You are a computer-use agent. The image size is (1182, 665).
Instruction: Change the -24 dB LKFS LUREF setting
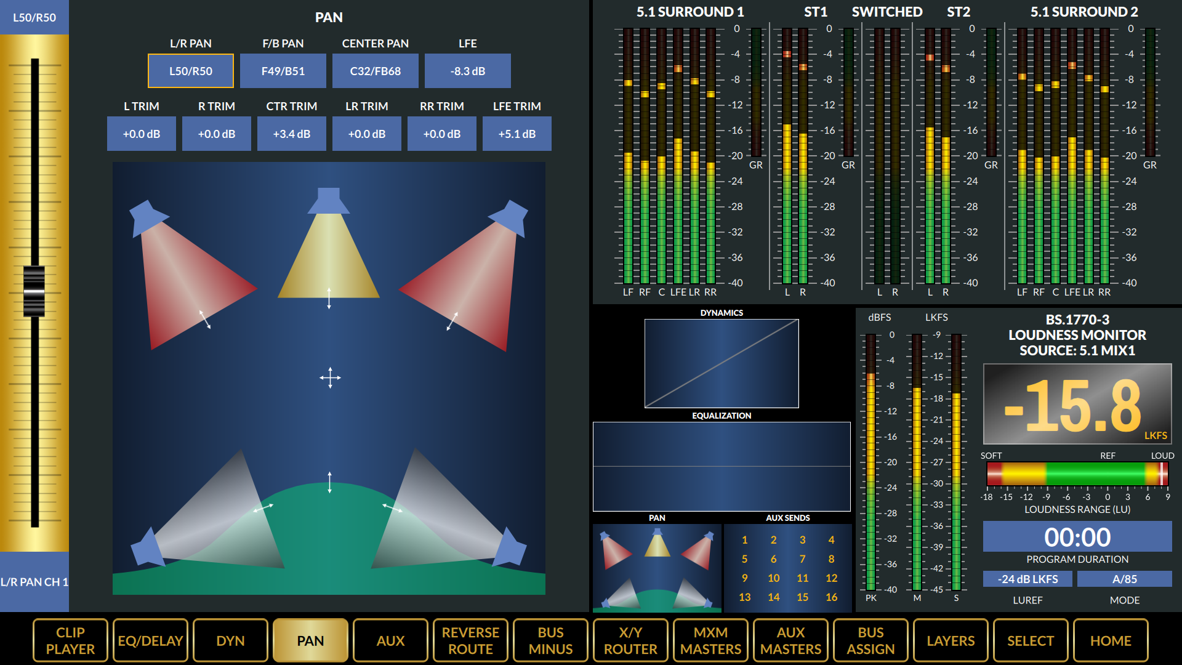[1027, 579]
